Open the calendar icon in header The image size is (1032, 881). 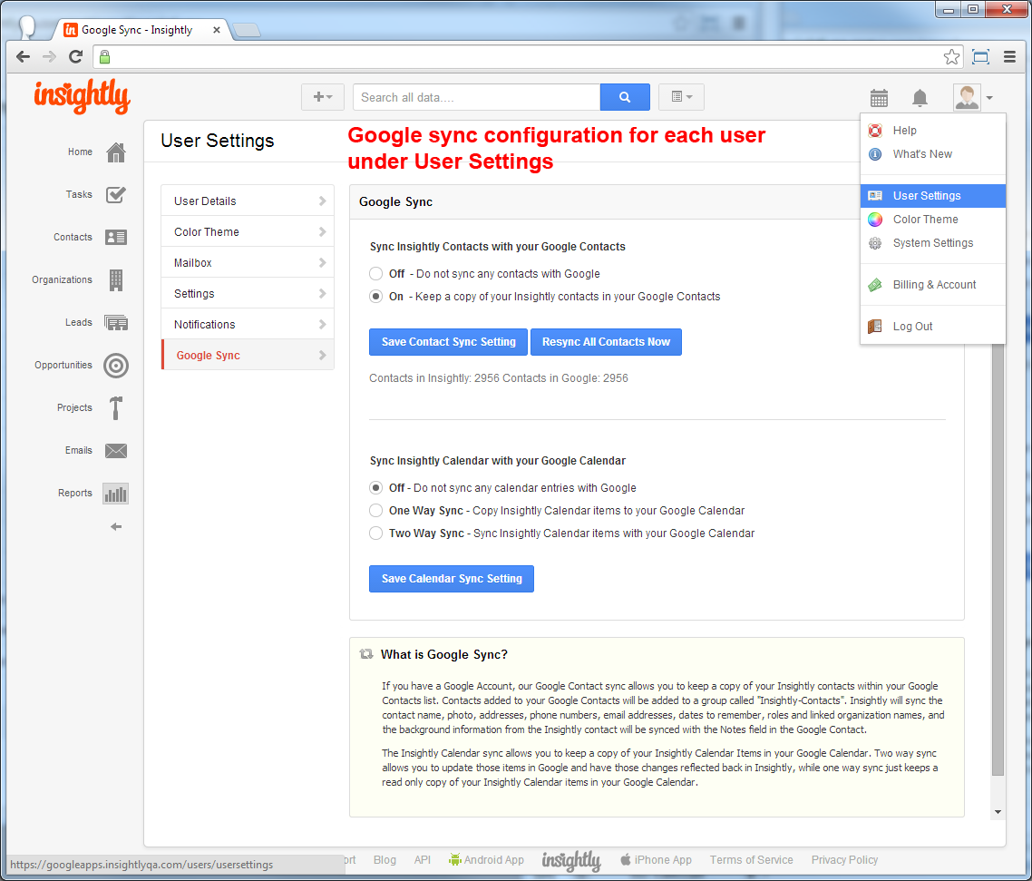pyautogui.click(x=879, y=98)
